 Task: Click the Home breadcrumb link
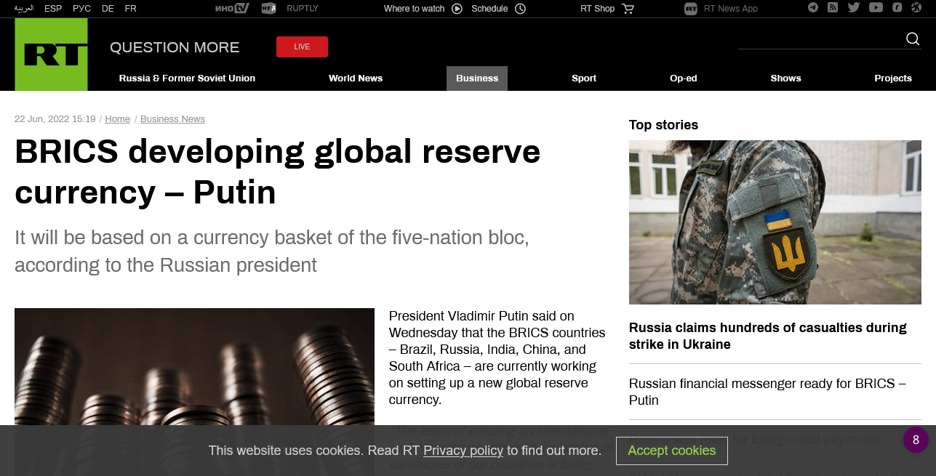pyautogui.click(x=118, y=119)
